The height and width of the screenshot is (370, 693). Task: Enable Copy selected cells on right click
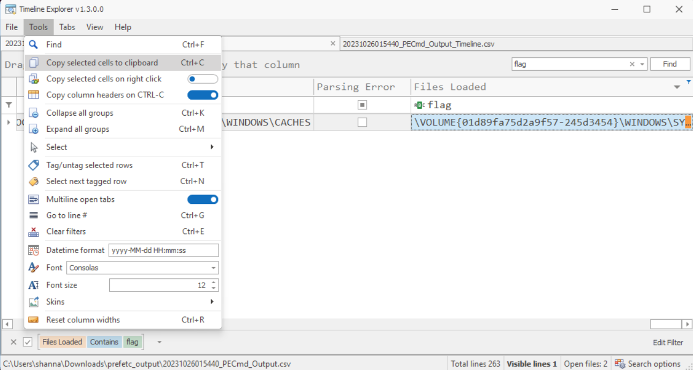click(202, 79)
